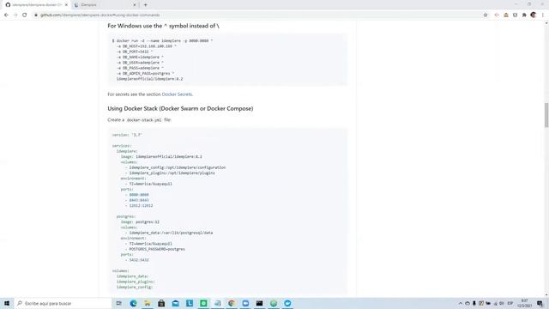Open the Extensions puzzle icon

tap(524, 15)
